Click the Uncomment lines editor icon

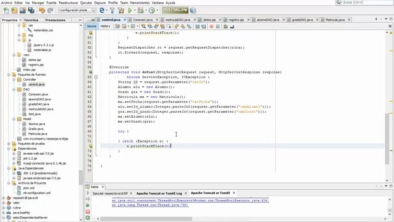232,26
